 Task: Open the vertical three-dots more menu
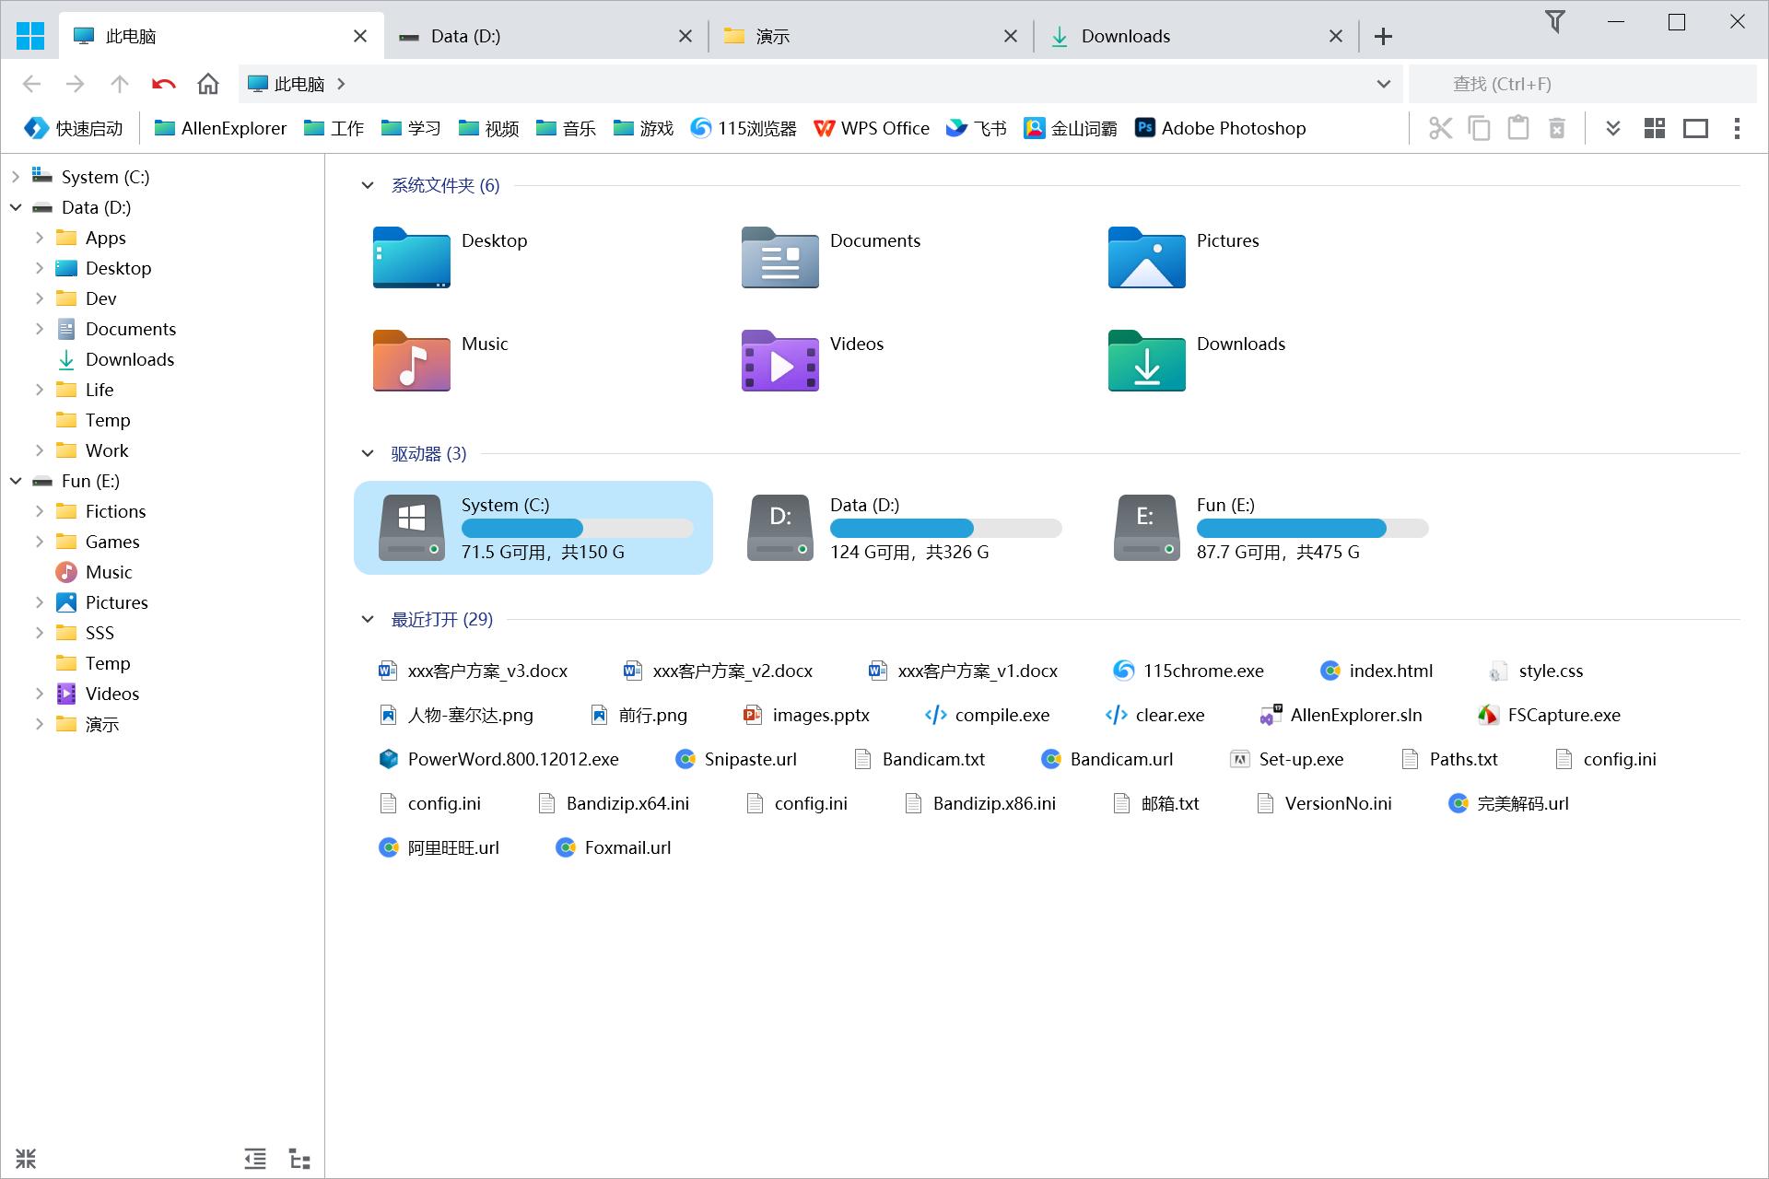[x=1737, y=128]
